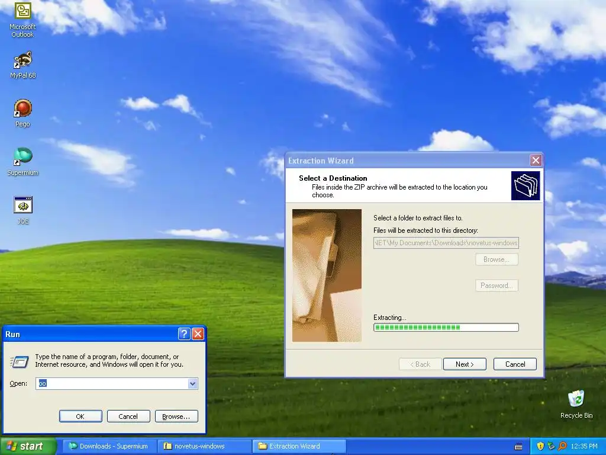Click the disabled Back button in wizard

click(x=420, y=364)
